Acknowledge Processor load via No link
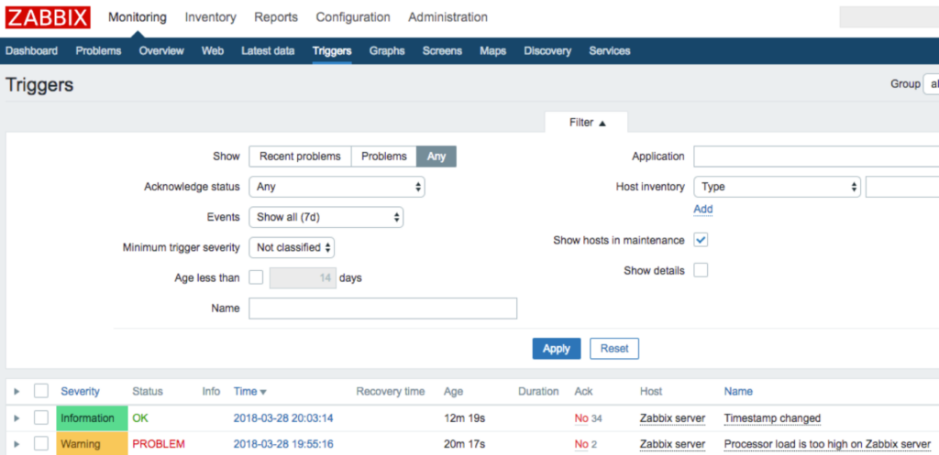 (x=580, y=444)
